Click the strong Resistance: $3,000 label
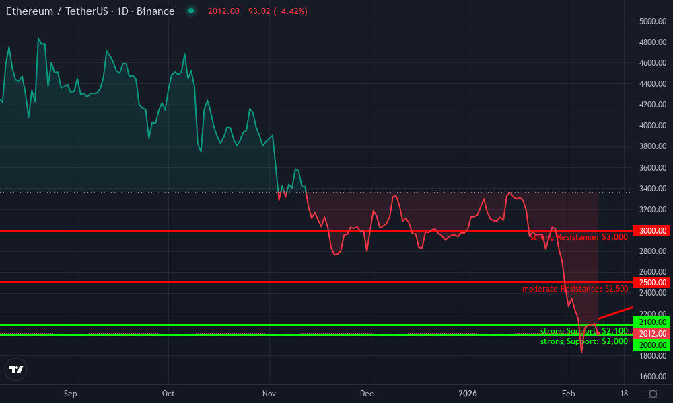The image size is (673, 403). coord(577,237)
